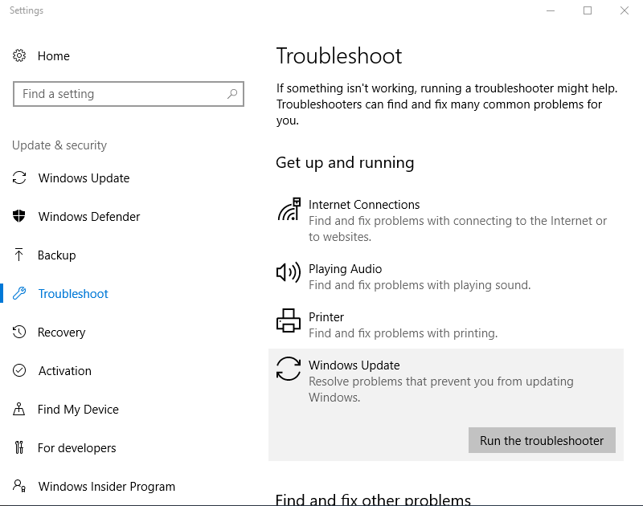Click the Find My Device icon
This screenshot has height=506, width=643.
coord(19,409)
